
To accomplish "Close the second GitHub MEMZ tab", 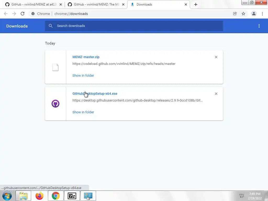I will pos(123,4).
